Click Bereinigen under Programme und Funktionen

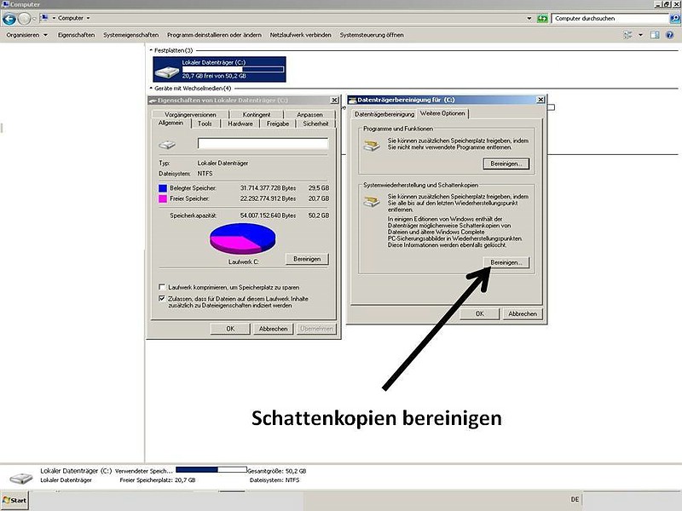point(506,164)
